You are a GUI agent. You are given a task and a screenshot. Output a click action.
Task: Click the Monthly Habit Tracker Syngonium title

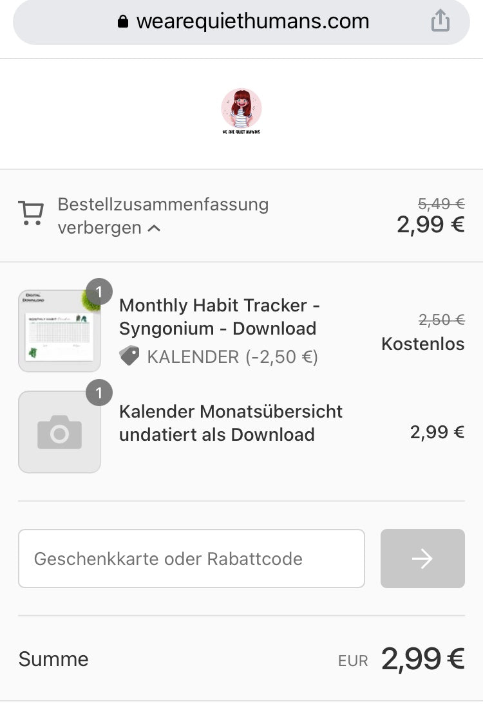(x=220, y=317)
